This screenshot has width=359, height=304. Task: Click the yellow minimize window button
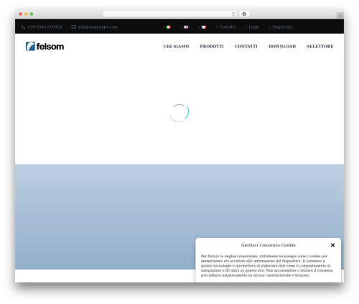26,14
